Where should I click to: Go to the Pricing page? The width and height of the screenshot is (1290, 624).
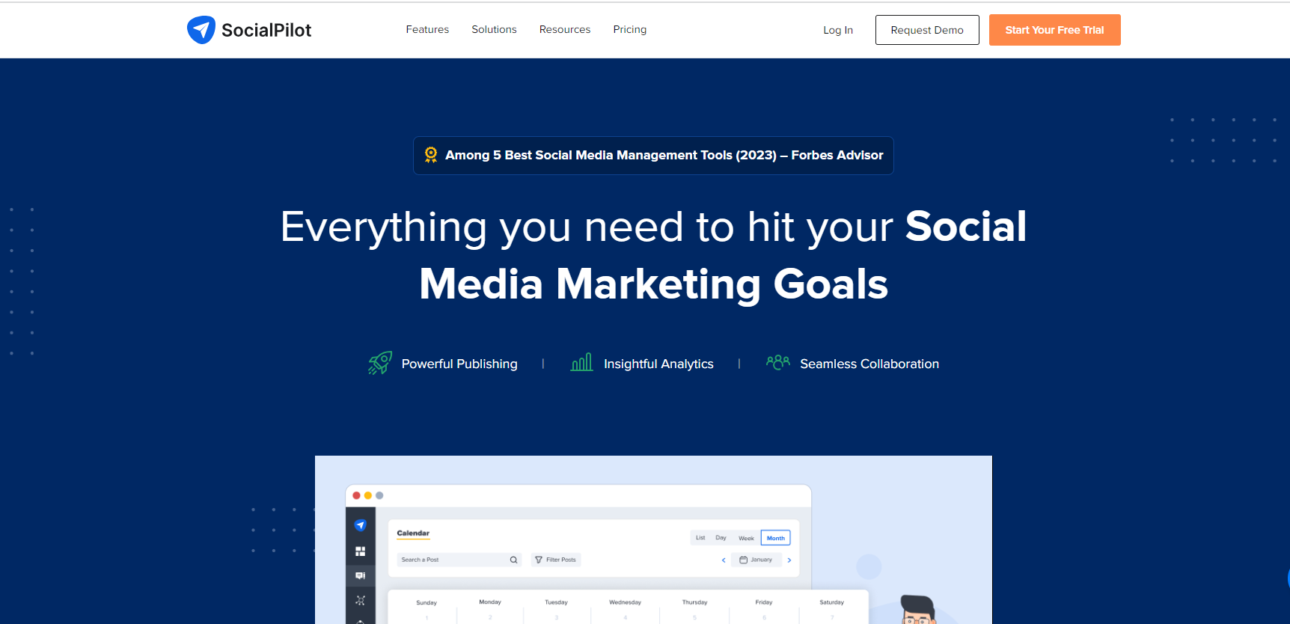630,29
